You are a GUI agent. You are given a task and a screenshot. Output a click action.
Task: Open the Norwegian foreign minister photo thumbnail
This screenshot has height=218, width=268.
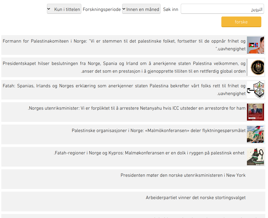point(255,112)
